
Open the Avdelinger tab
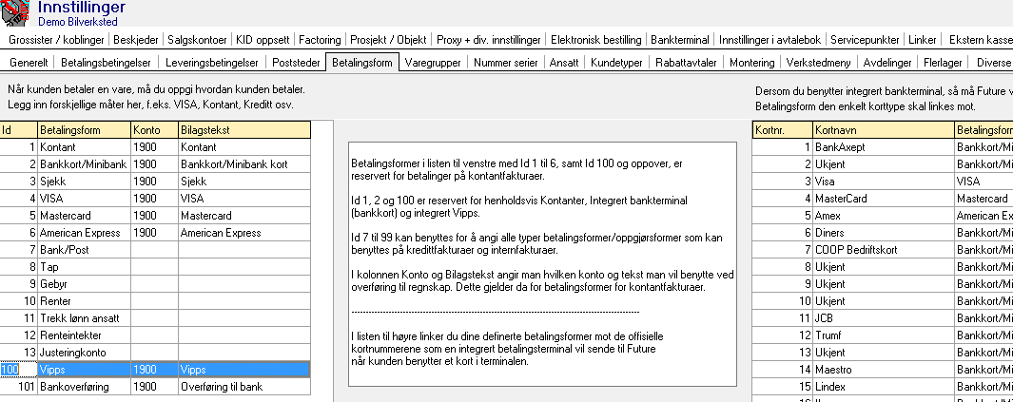coord(887,63)
